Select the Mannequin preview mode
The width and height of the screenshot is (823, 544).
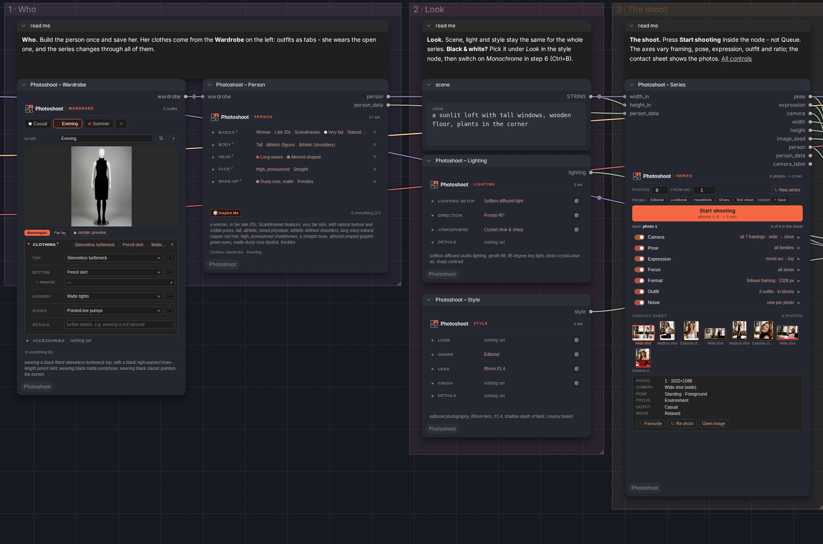(x=37, y=233)
